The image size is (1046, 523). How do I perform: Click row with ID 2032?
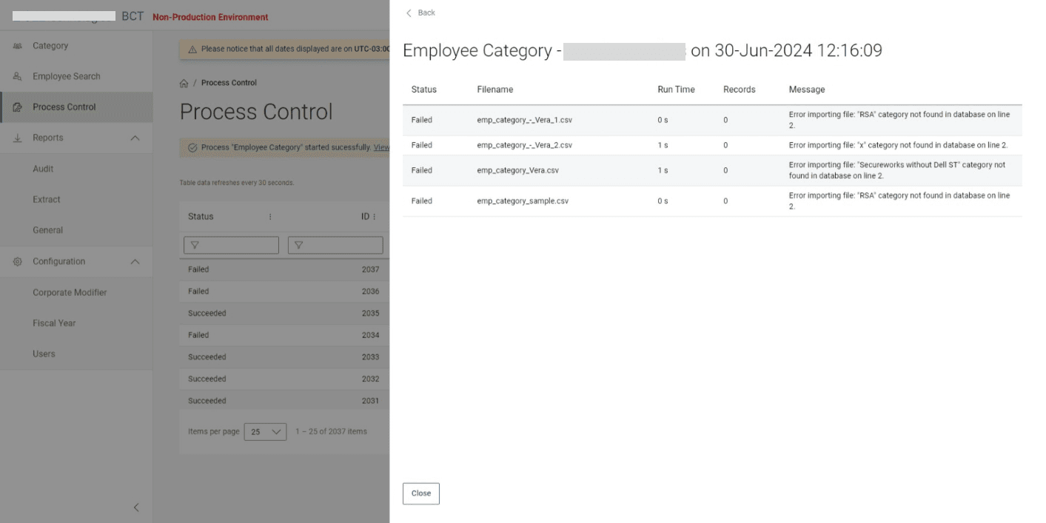(x=284, y=379)
